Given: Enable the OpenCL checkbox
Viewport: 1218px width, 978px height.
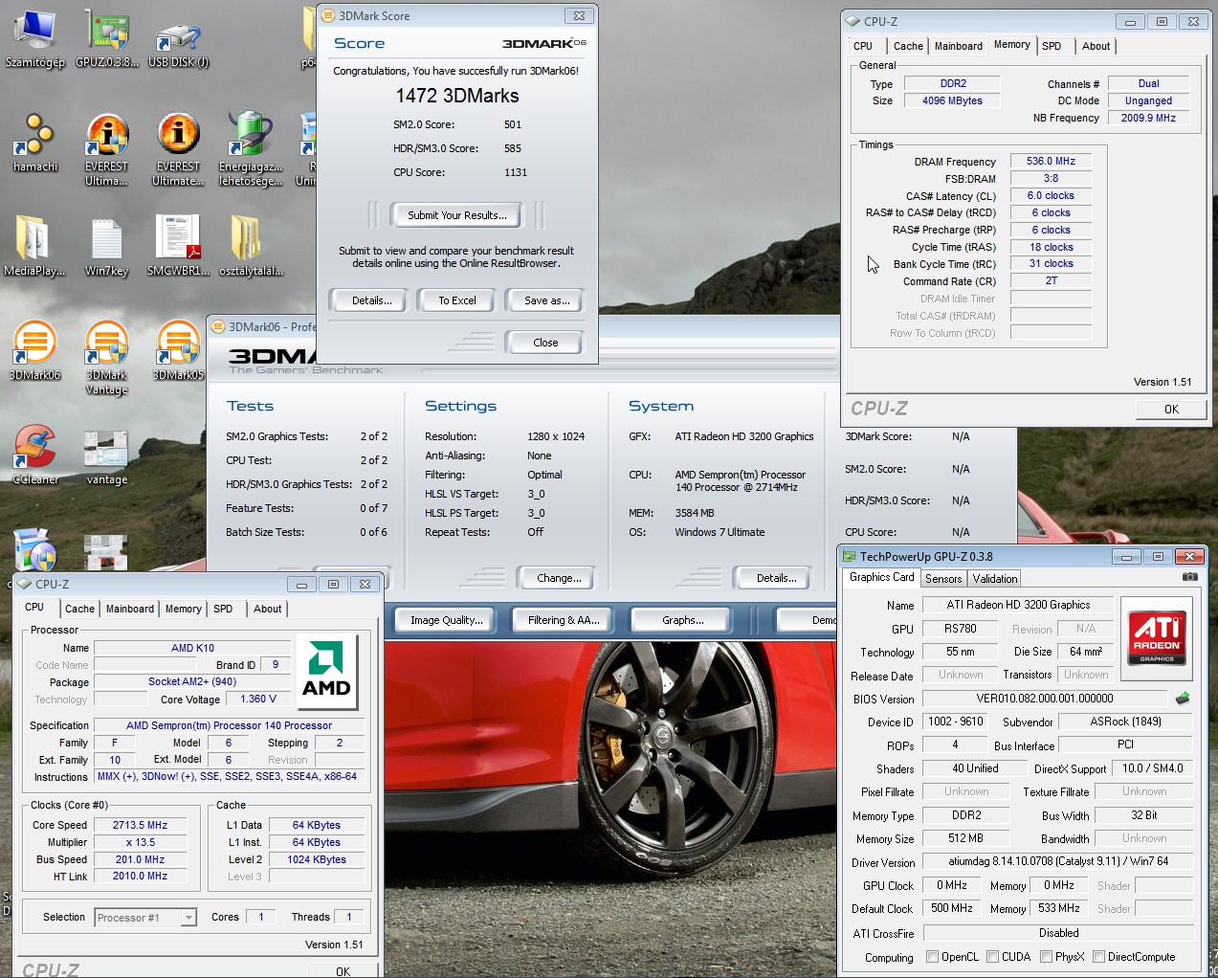Looking at the screenshot, I should [x=932, y=957].
